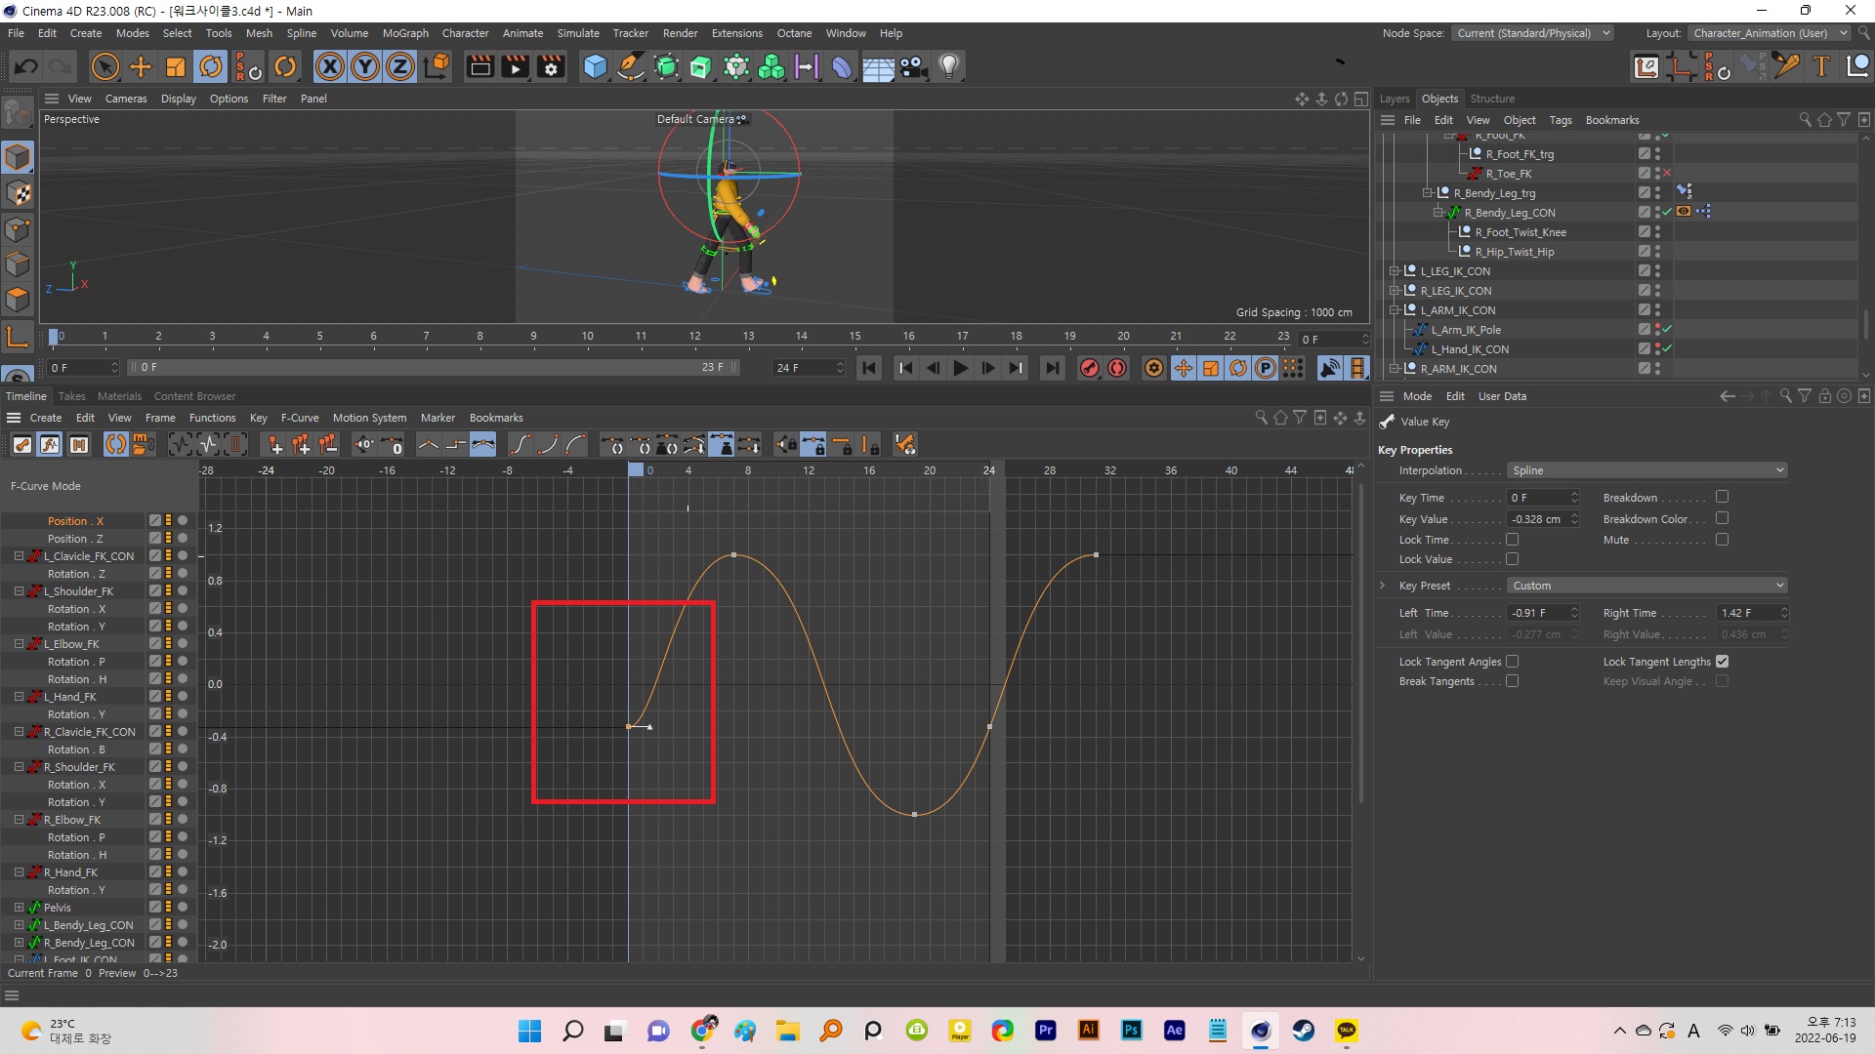1875x1054 pixels.
Task: Add a Light object with bulb icon
Action: [949, 66]
